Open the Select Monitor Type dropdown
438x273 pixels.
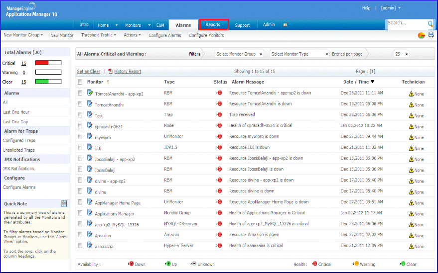pyautogui.click(x=299, y=54)
